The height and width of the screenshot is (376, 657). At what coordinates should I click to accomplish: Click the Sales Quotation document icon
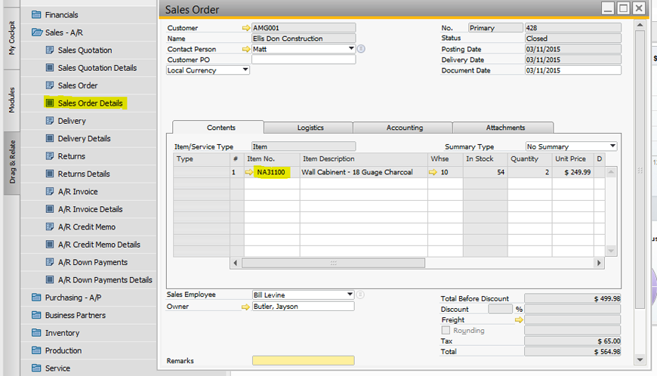click(49, 50)
